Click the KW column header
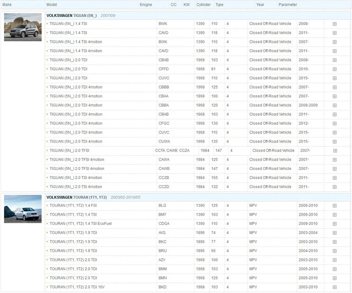Image resolution: width=352 pixels, height=293 pixels. tap(187, 4)
